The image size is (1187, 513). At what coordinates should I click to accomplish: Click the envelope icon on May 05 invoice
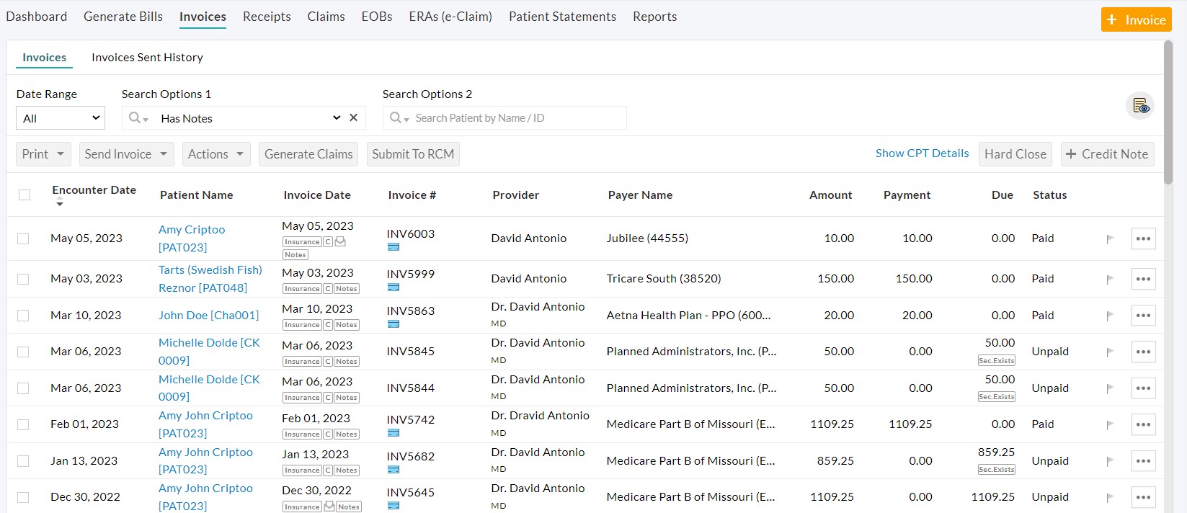click(x=341, y=242)
